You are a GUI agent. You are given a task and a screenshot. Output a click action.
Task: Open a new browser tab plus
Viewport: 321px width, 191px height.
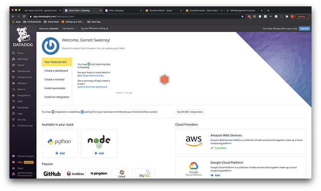tap(268, 10)
